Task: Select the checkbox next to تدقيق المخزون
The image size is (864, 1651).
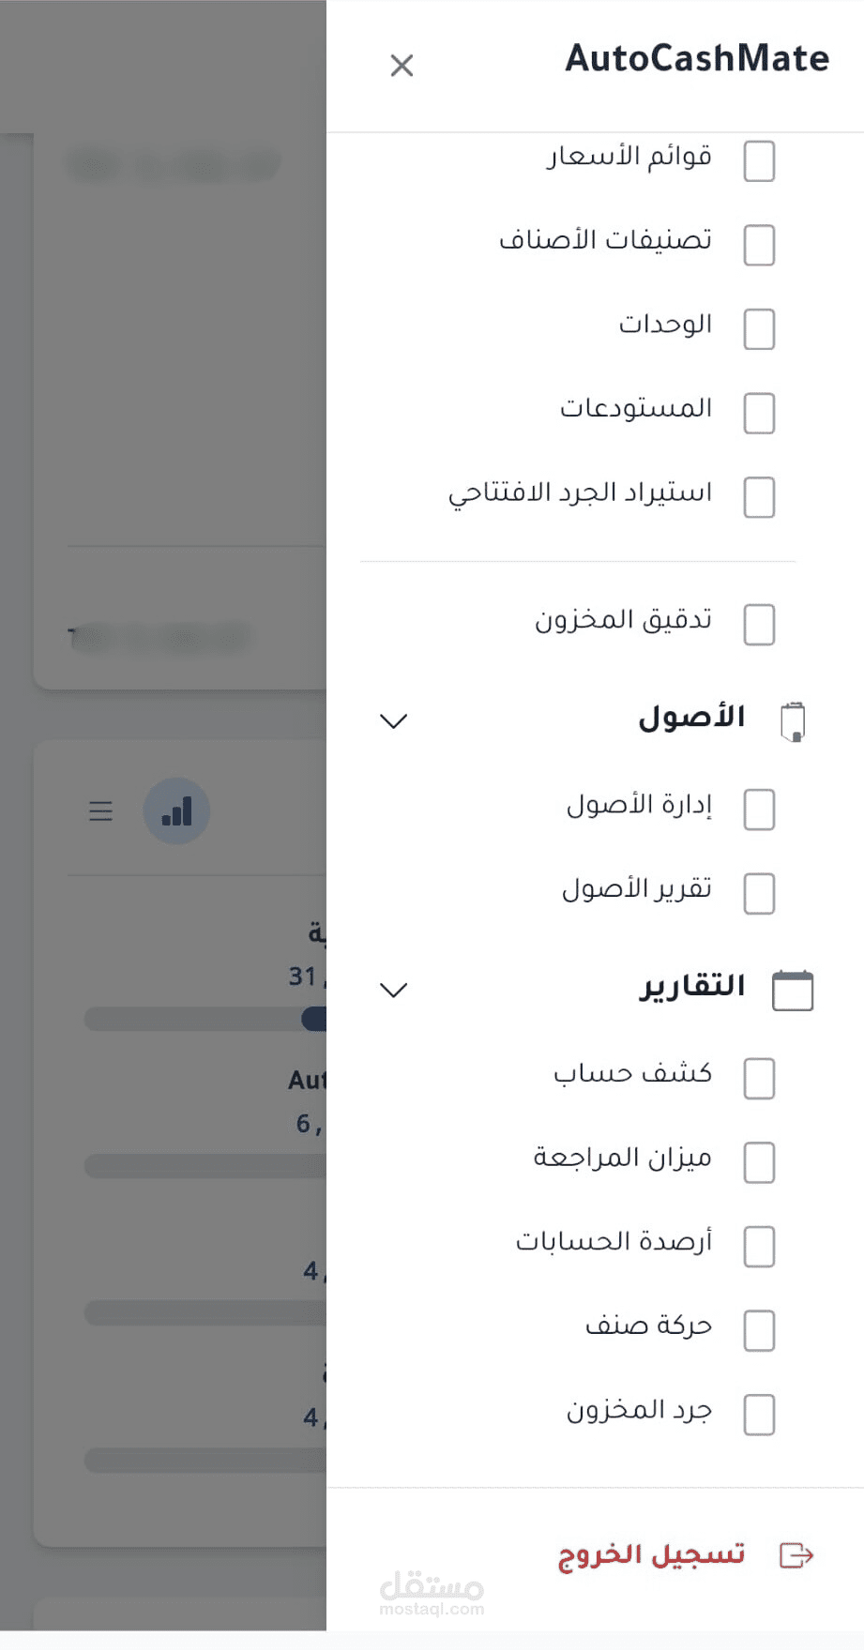Action: (x=759, y=625)
